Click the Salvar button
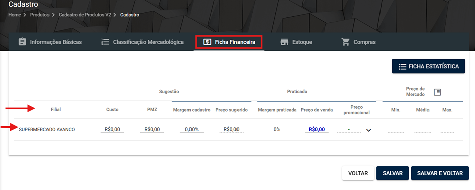Viewport: 475px width, 190px height. pyautogui.click(x=393, y=173)
